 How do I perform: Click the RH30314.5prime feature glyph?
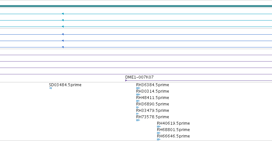[138, 95]
